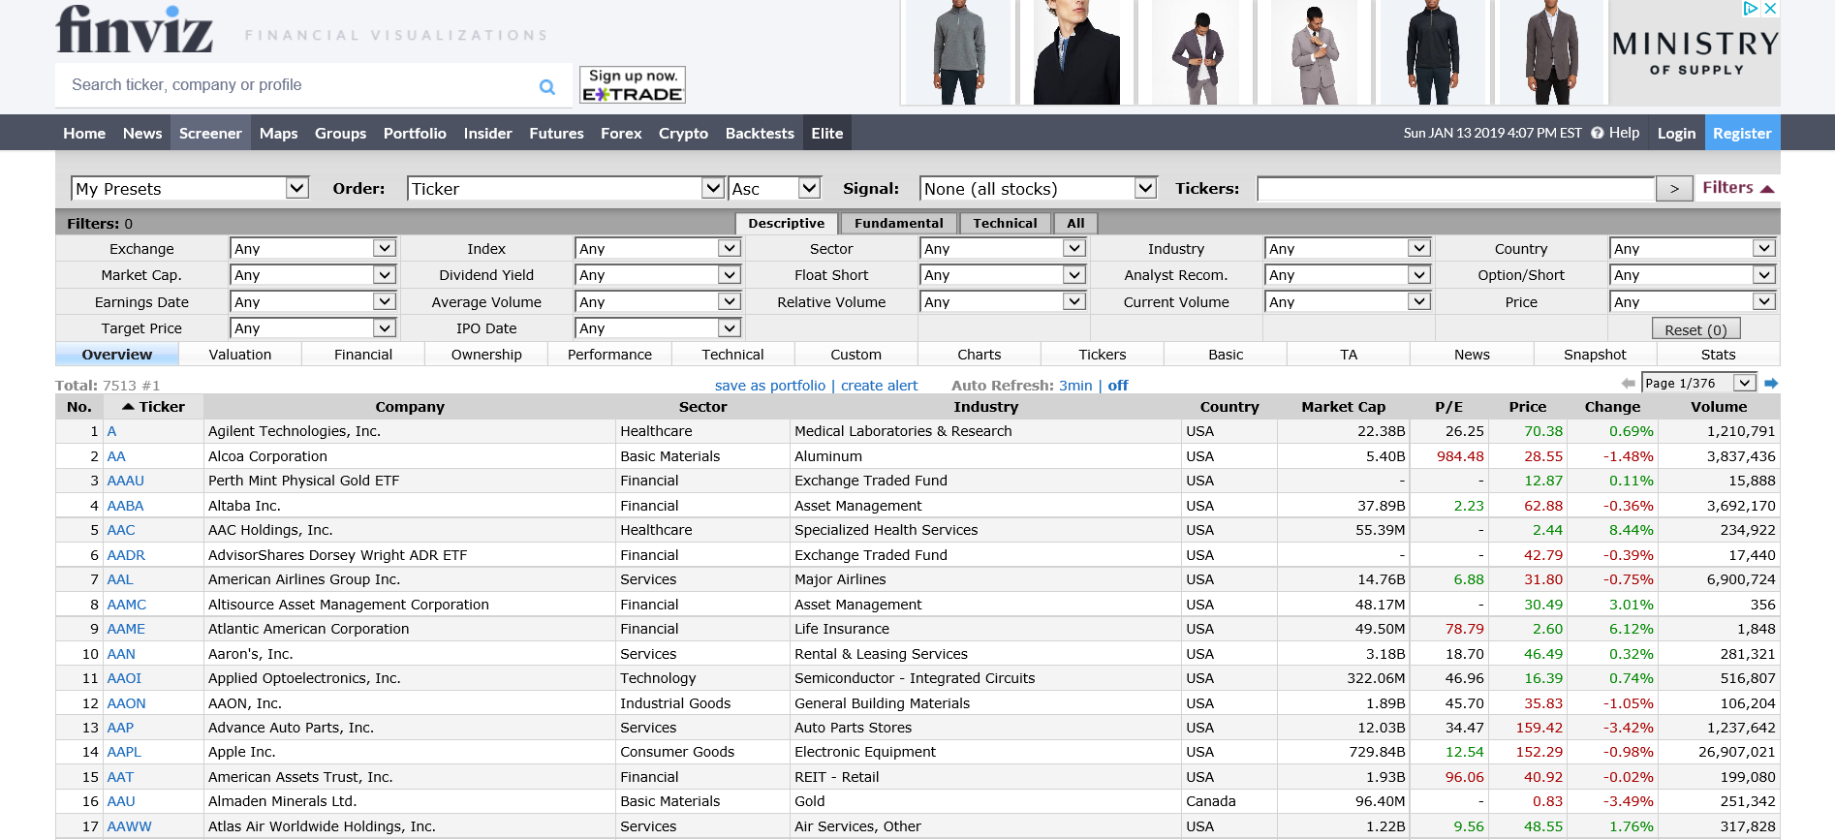Open Sector filter dropdown
The image size is (1835, 840).
click(x=1003, y=248)
